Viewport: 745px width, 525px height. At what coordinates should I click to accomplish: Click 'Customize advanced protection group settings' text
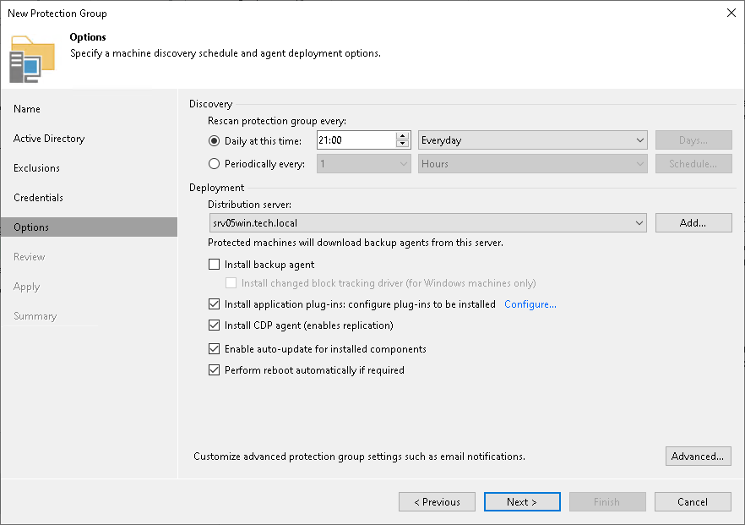[x=359, y=457]
